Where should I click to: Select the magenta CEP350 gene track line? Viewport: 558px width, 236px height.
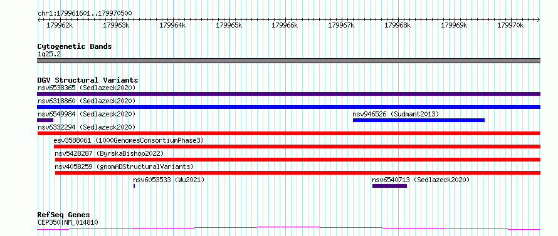(x=288, y=228)
